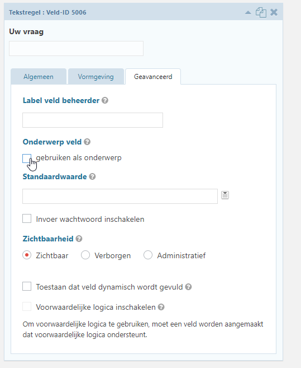Click the Standaardwaarde input field

120,196
